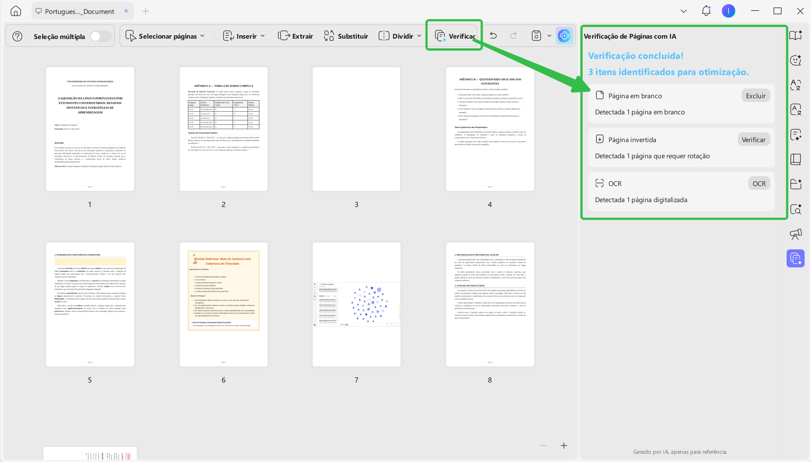The image size is (811, 462).
Task: Click 'Detectada 1 página em branco' text
Action: tap(640, 112)
